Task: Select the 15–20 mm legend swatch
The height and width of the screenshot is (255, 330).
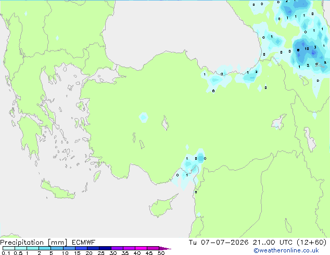Action: pyautogui.click(x=81, y=248)
